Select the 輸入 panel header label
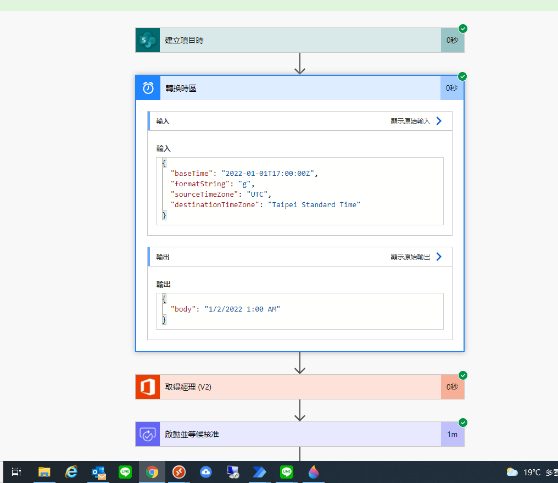 point(161,120)
